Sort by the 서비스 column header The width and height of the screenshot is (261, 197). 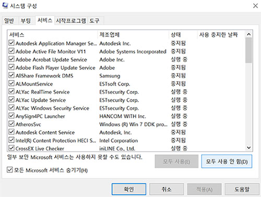point(53,35)
